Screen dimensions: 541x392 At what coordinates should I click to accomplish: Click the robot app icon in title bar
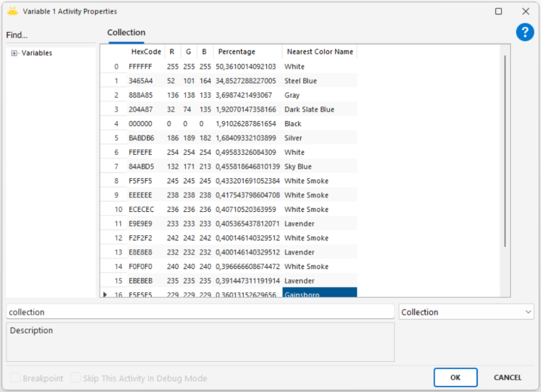tap(12, 11)
